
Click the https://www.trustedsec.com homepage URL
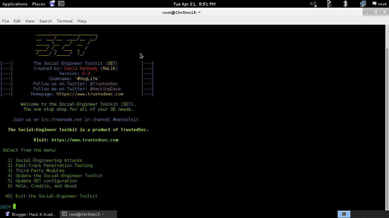tap(90, 94)
